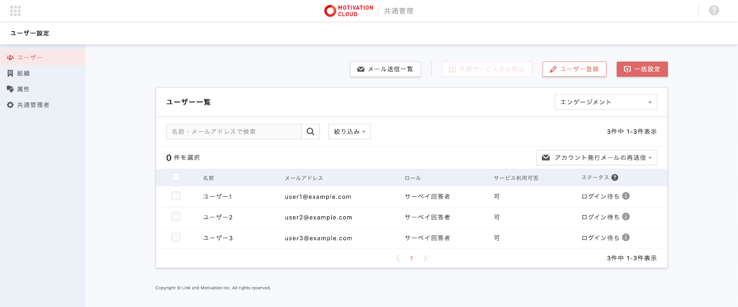Focus the name and email search field

[x=233, y=132]
